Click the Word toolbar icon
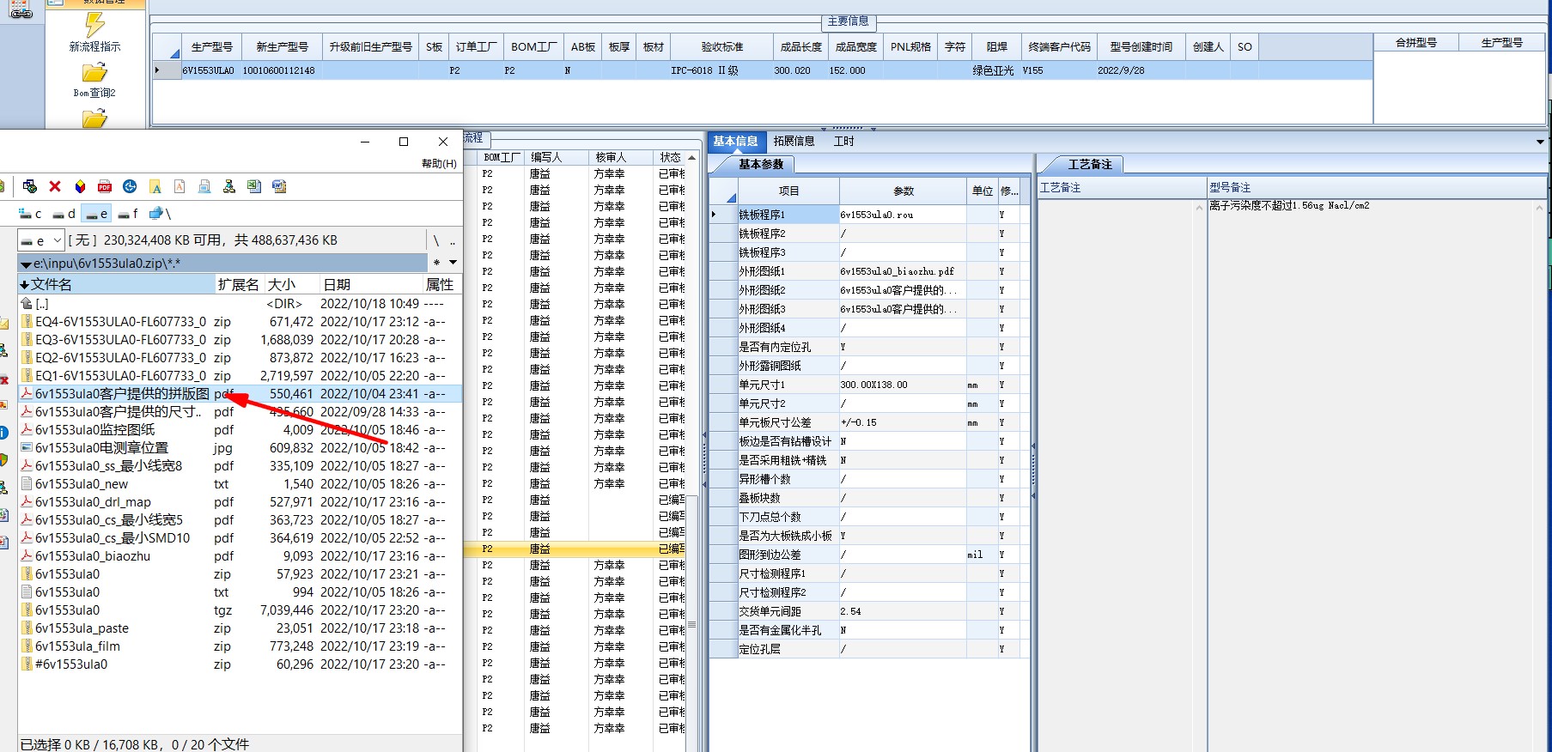 tap(279, 186)
